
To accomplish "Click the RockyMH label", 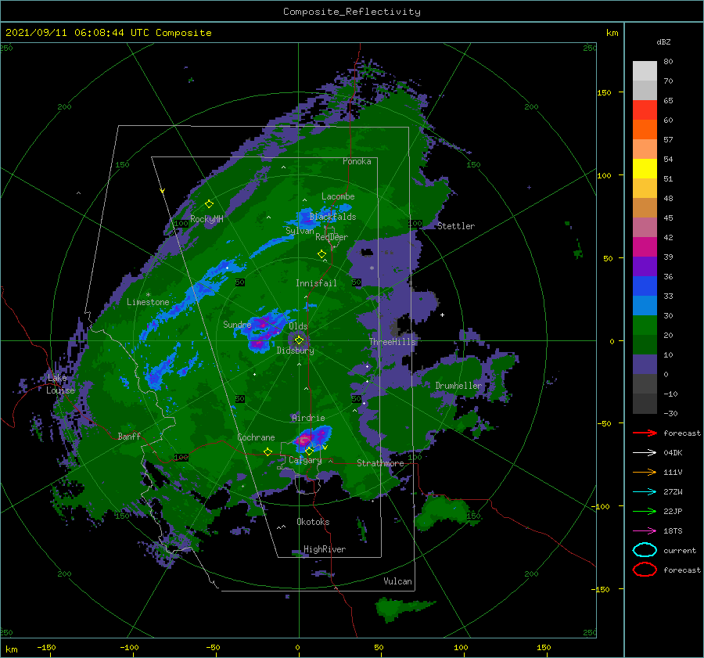I will 207,219.
